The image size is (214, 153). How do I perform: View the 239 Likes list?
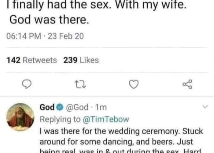click(x=81, y=60)
